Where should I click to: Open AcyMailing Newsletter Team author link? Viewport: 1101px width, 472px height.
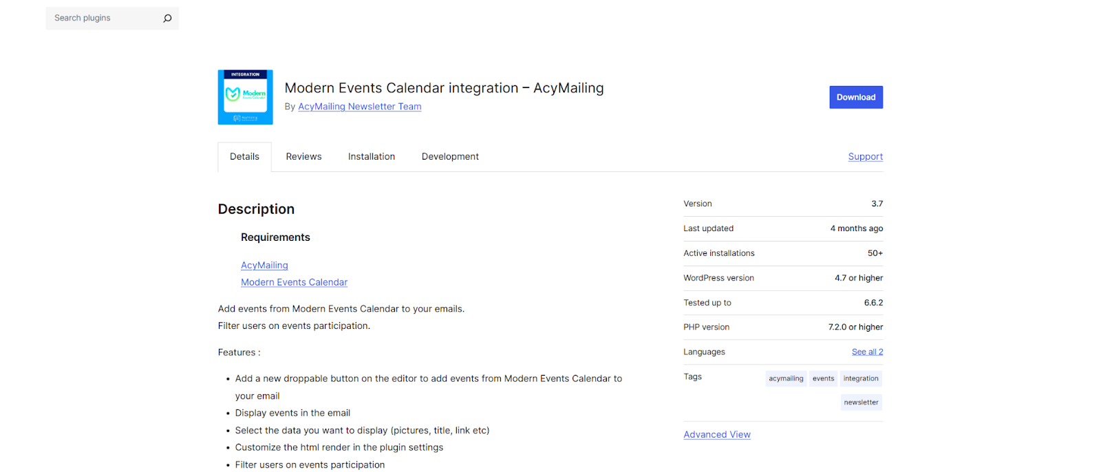(x=359, y=107)
